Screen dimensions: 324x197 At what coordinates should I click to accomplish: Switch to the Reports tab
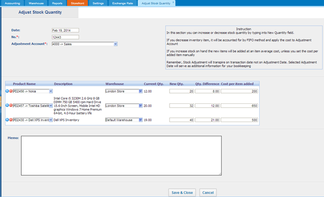[x=57, y=3]
